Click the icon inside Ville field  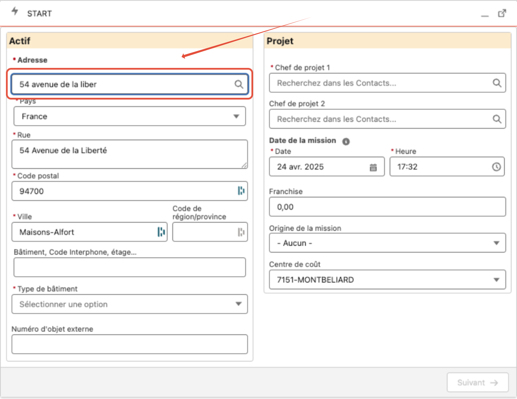(x=161, y=232)
